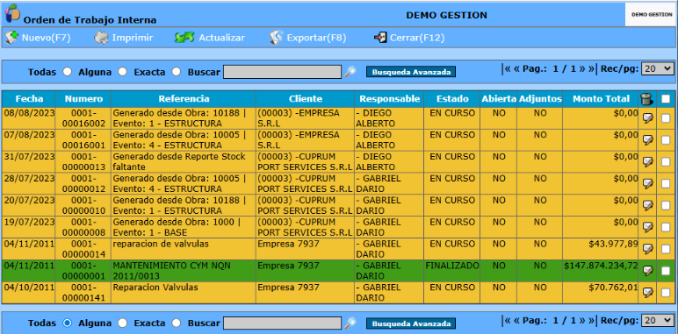This screenshot has height=334, width=678.
Task: Select the Alguna radio in bottom search bar
Action: [x=122, y=323]
